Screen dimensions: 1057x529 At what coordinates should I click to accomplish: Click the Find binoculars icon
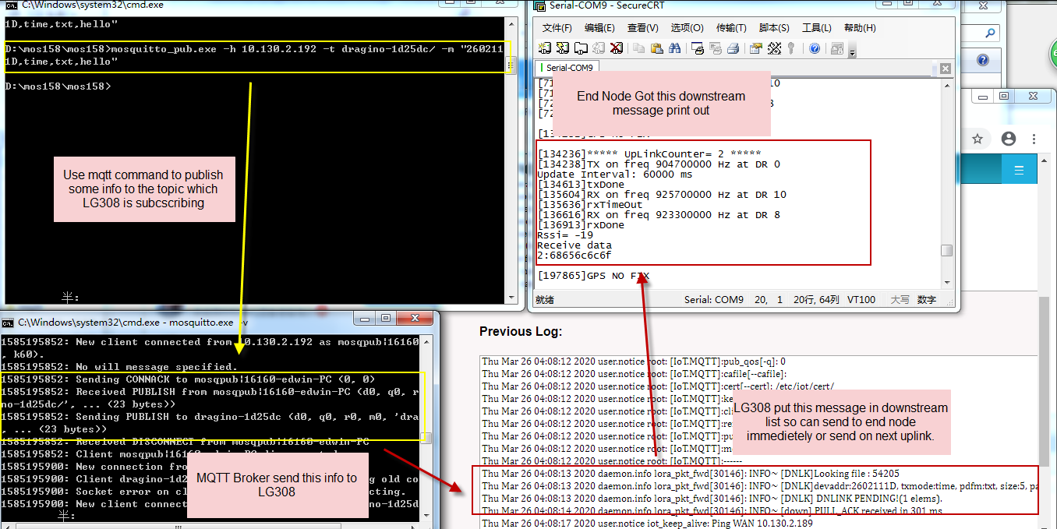click(674, 48)
